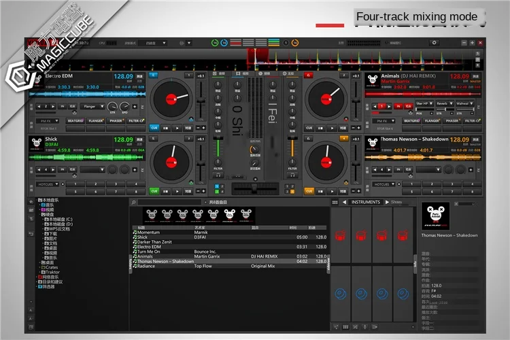Open the layout selector dropdown in top bar
This screenshot has width=510, height=340.
(152, 43)
